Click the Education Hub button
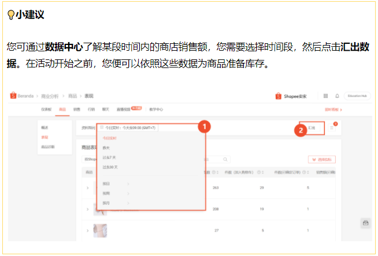378x256 pixels. (x=356, y=96)
